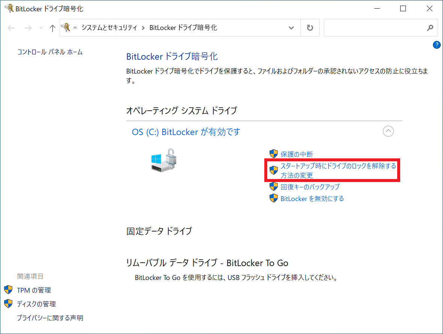This screenshot has width=443, height=334.
Task: Click shield icon next to ディスクの管理
Action: [8, 304]
